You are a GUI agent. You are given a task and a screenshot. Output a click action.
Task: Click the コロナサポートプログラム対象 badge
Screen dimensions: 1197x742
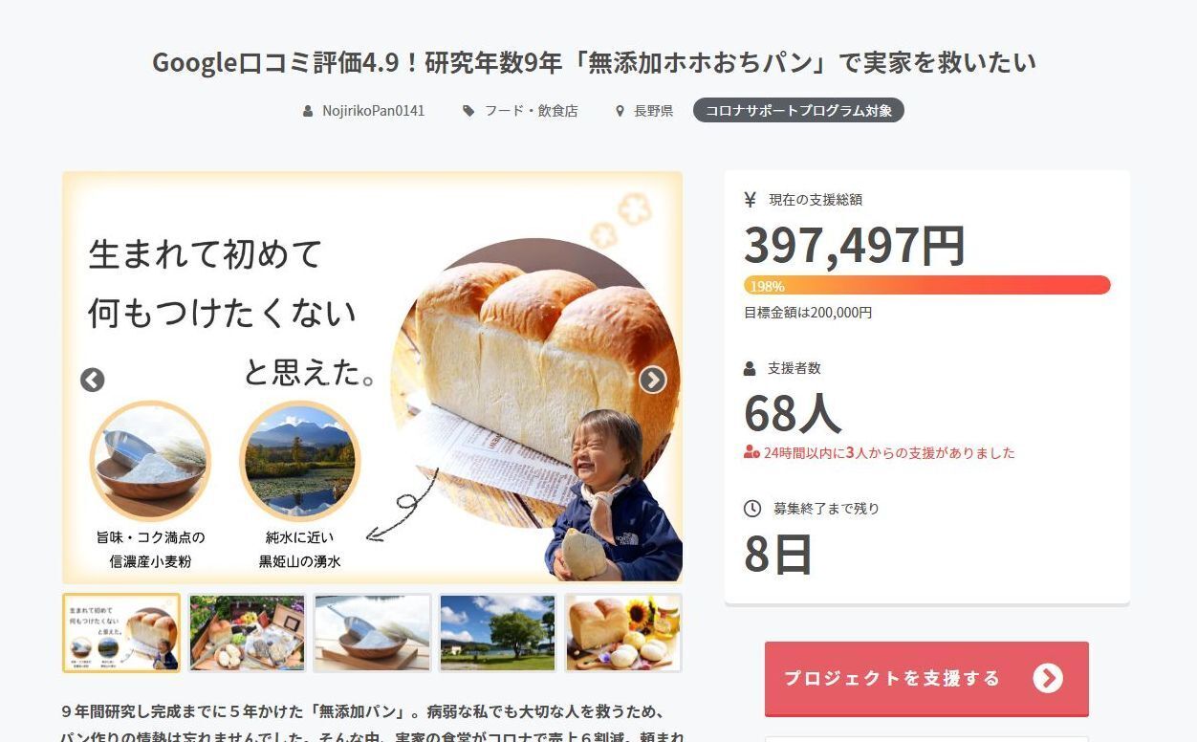point(798,111)
